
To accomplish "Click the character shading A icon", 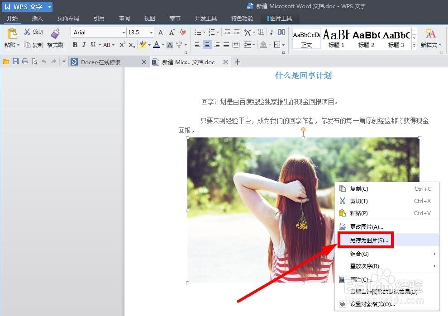I will point(170,45).
